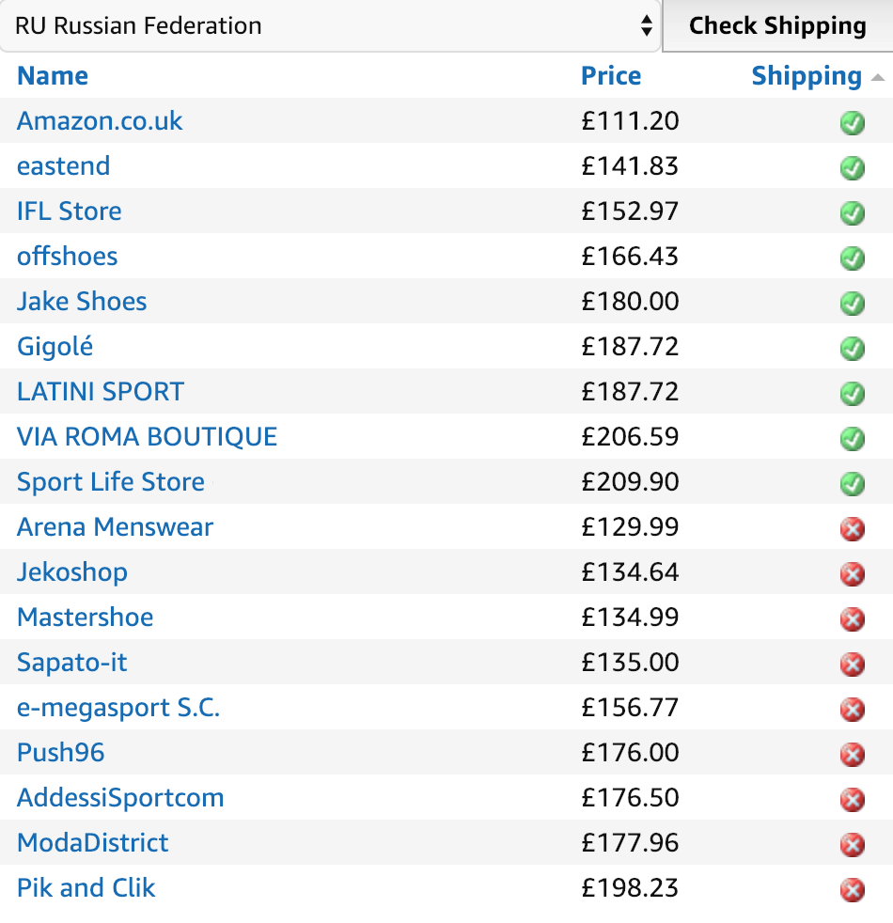Image resolution: width=893 pixels, height=923 pixels.
Task: Open the ModaDistrict seller link
Action: 93,843
